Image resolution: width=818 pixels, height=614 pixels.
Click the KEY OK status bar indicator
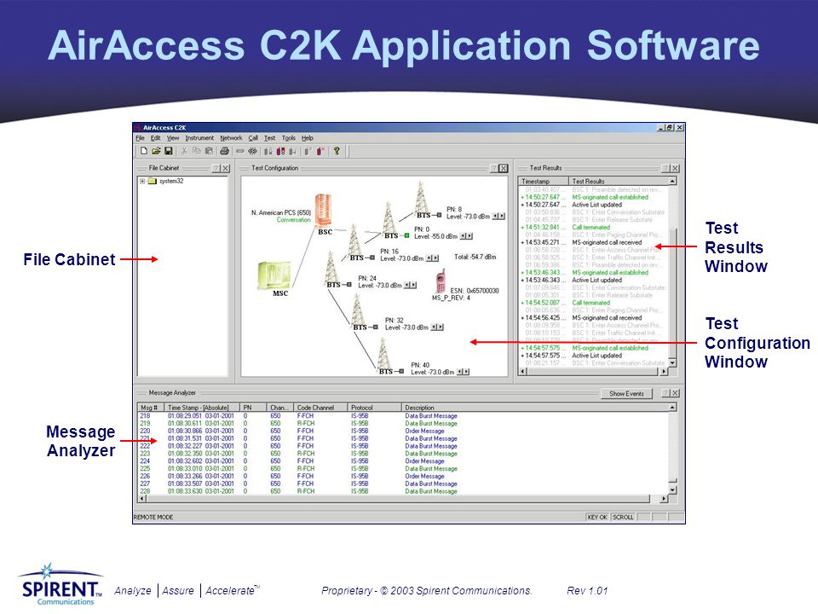pyautogui.click(x=596, y=518)
